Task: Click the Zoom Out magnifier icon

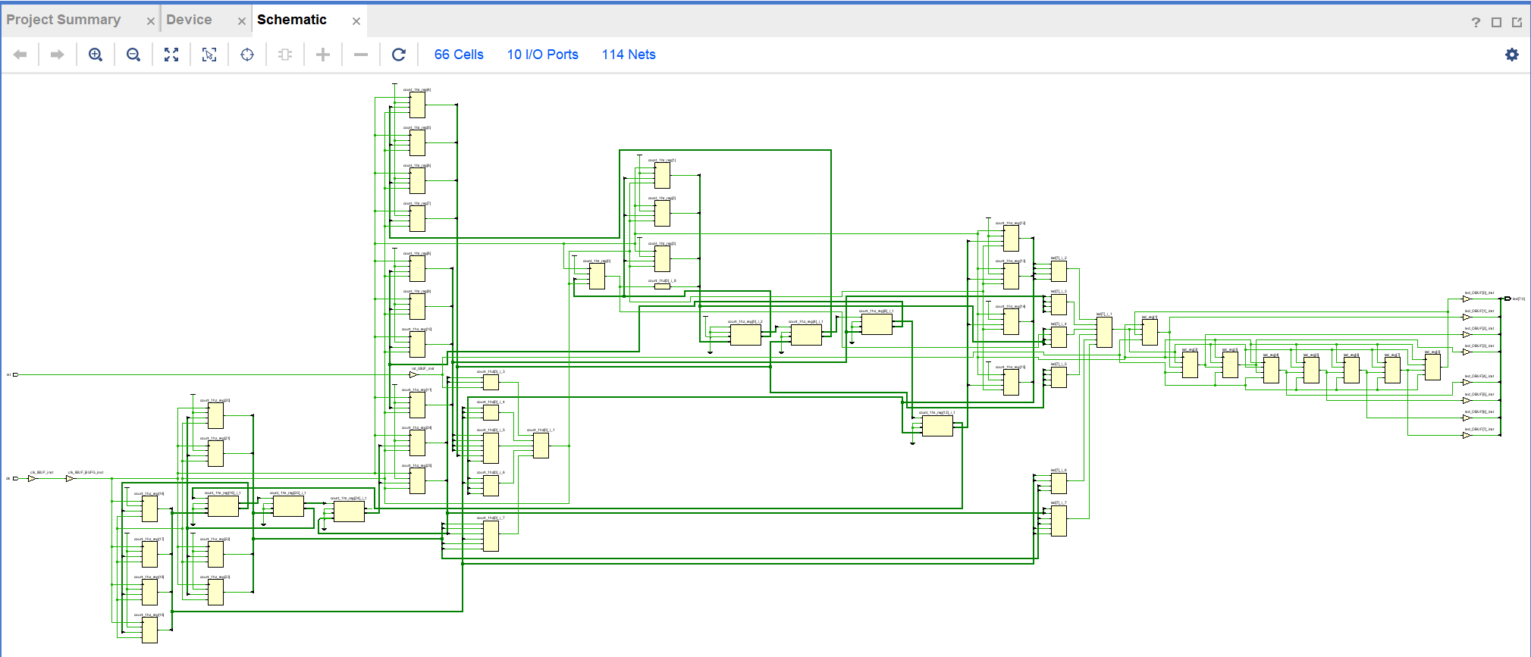Action: tap(133, 55)
